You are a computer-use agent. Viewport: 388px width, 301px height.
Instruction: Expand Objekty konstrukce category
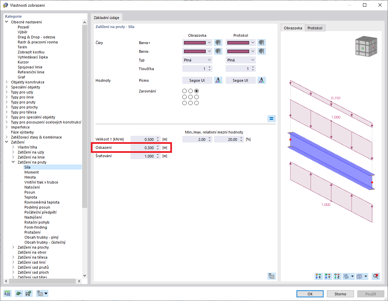pos(7,82)
